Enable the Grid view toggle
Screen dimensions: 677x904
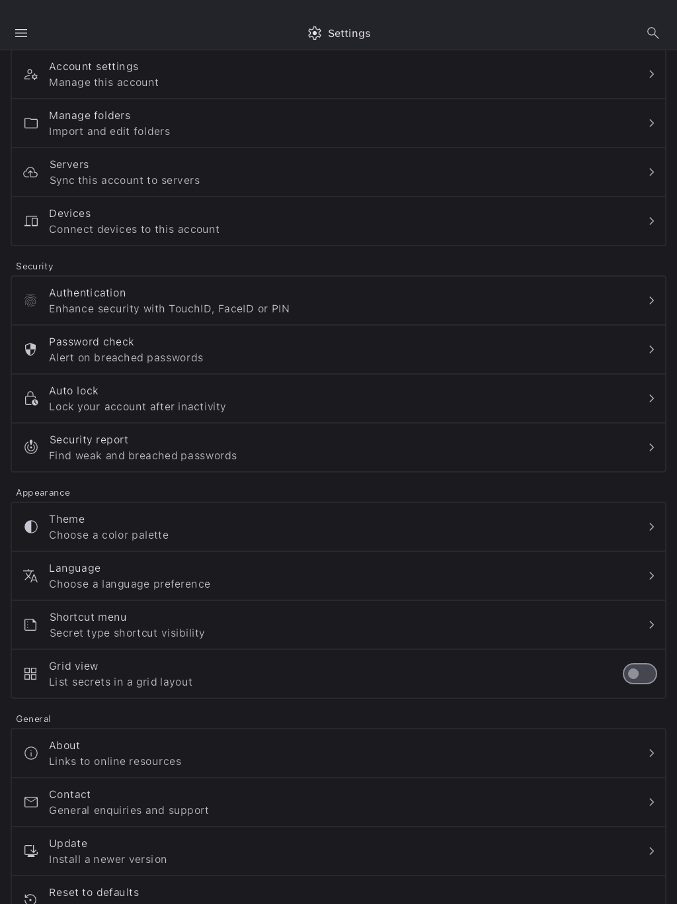pyautogui.click(x=639, y=674)
